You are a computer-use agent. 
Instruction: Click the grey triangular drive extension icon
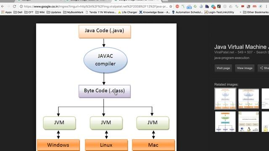click(x=231, y=7)
